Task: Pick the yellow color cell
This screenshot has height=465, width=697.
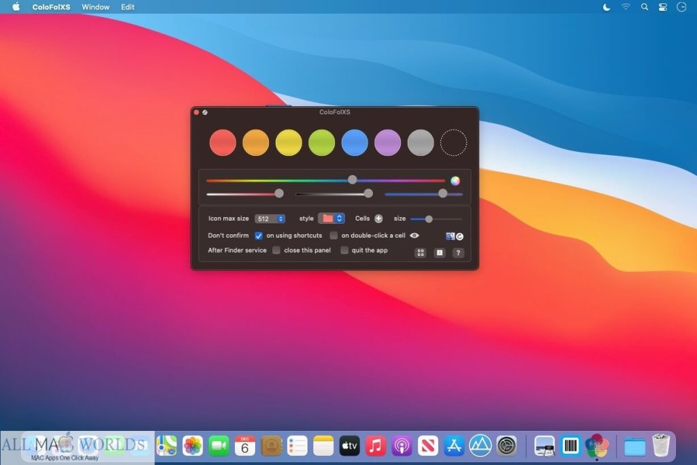Action: click(289, 143)
